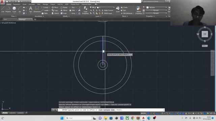This screenshot has width=216, height=121.
Task: Activate the Mirror tool
Action: click(x=64, y=10)
